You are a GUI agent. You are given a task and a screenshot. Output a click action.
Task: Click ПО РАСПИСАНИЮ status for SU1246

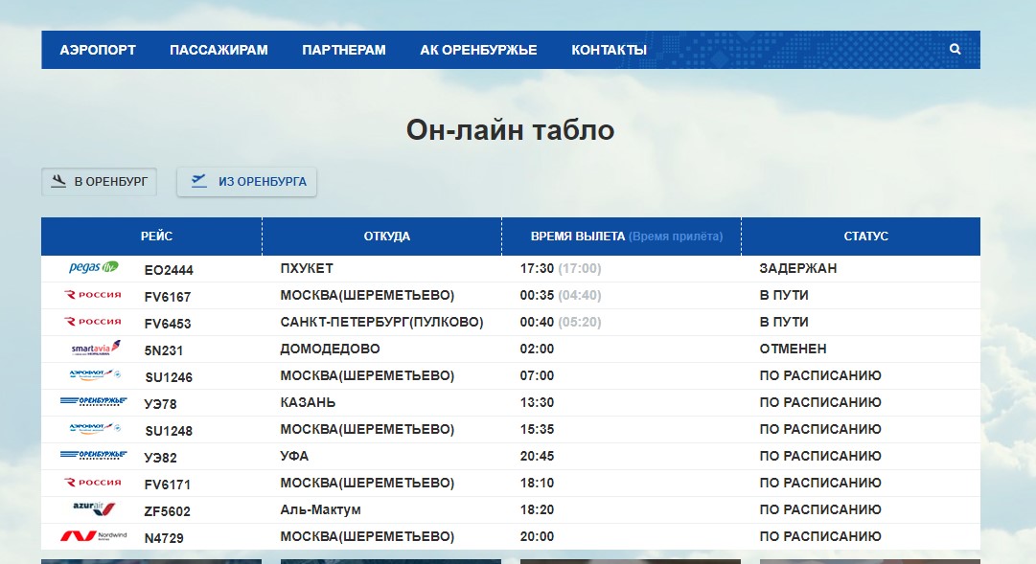click(x=820, y=375)
